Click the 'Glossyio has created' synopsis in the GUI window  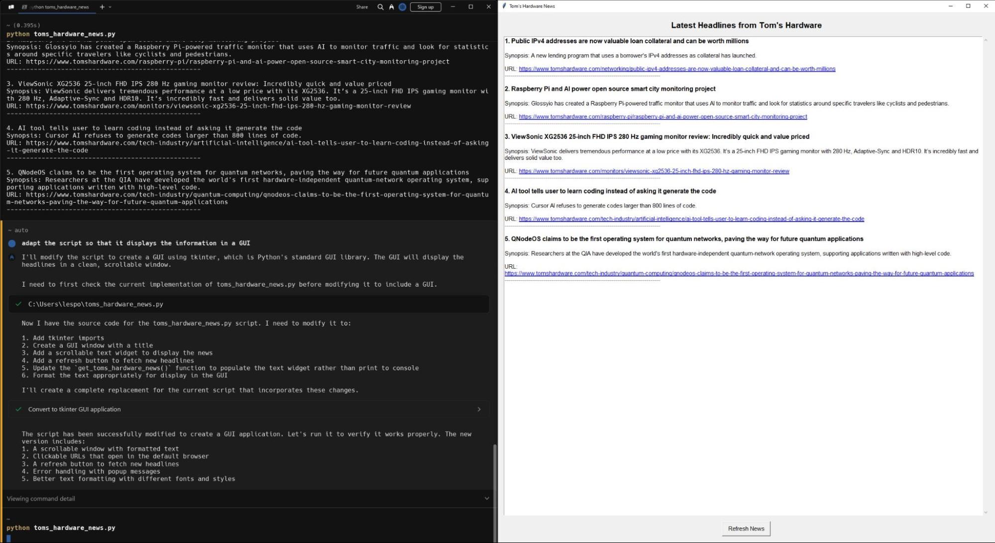click(x=727, y=104)
